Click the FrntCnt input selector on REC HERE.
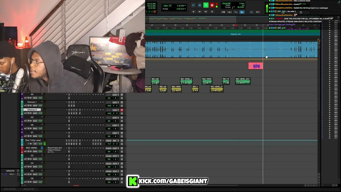341x192 pixels. tap(109, 148)
